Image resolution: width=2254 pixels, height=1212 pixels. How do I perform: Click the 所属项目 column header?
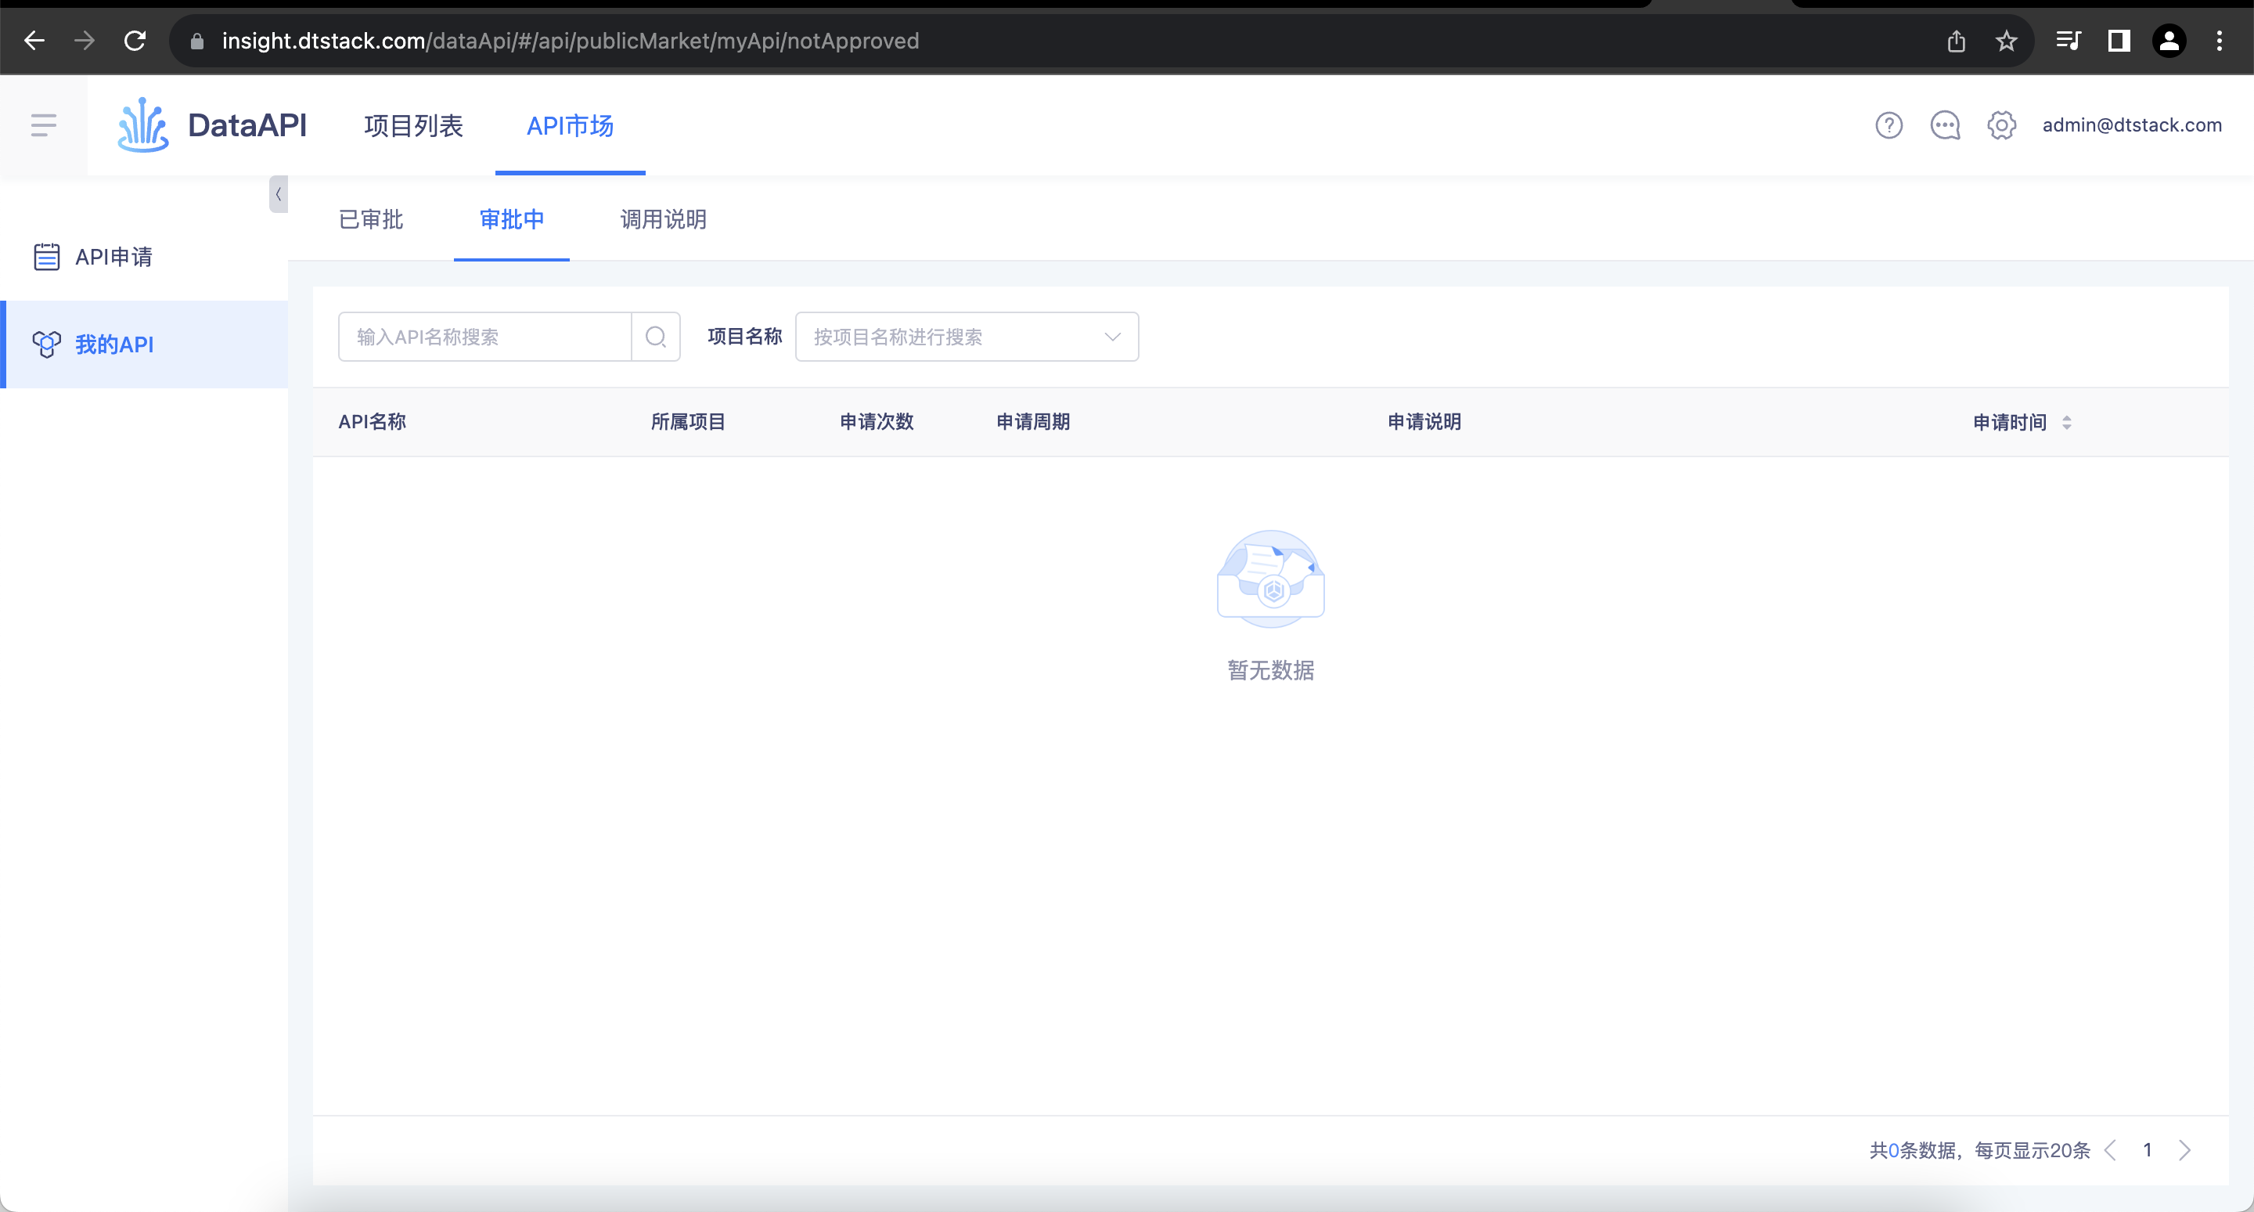point(688,422)
